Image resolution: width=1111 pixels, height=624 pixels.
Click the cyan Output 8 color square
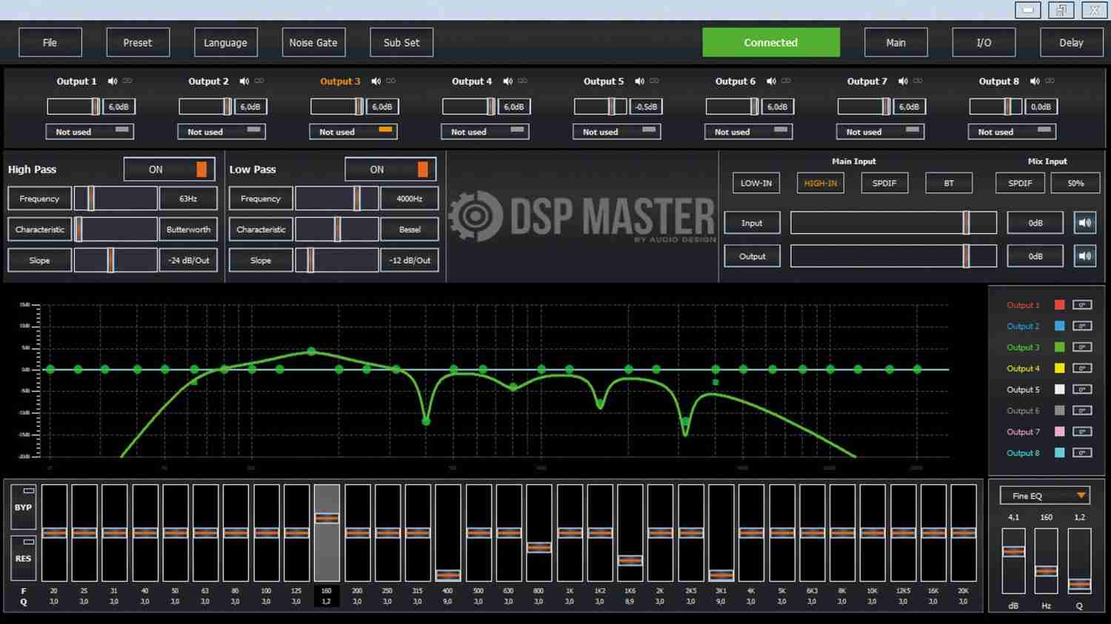tap(1060, 452)
